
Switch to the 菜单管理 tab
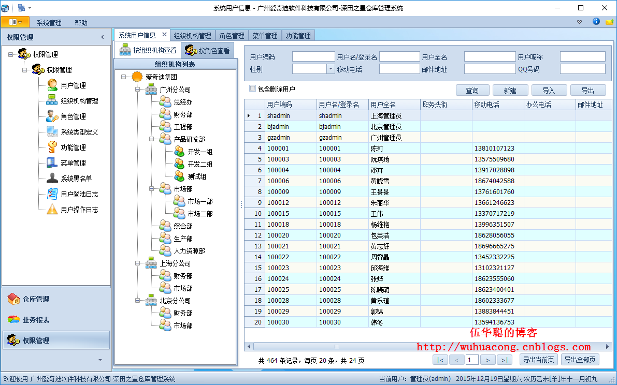coord(265,35)
